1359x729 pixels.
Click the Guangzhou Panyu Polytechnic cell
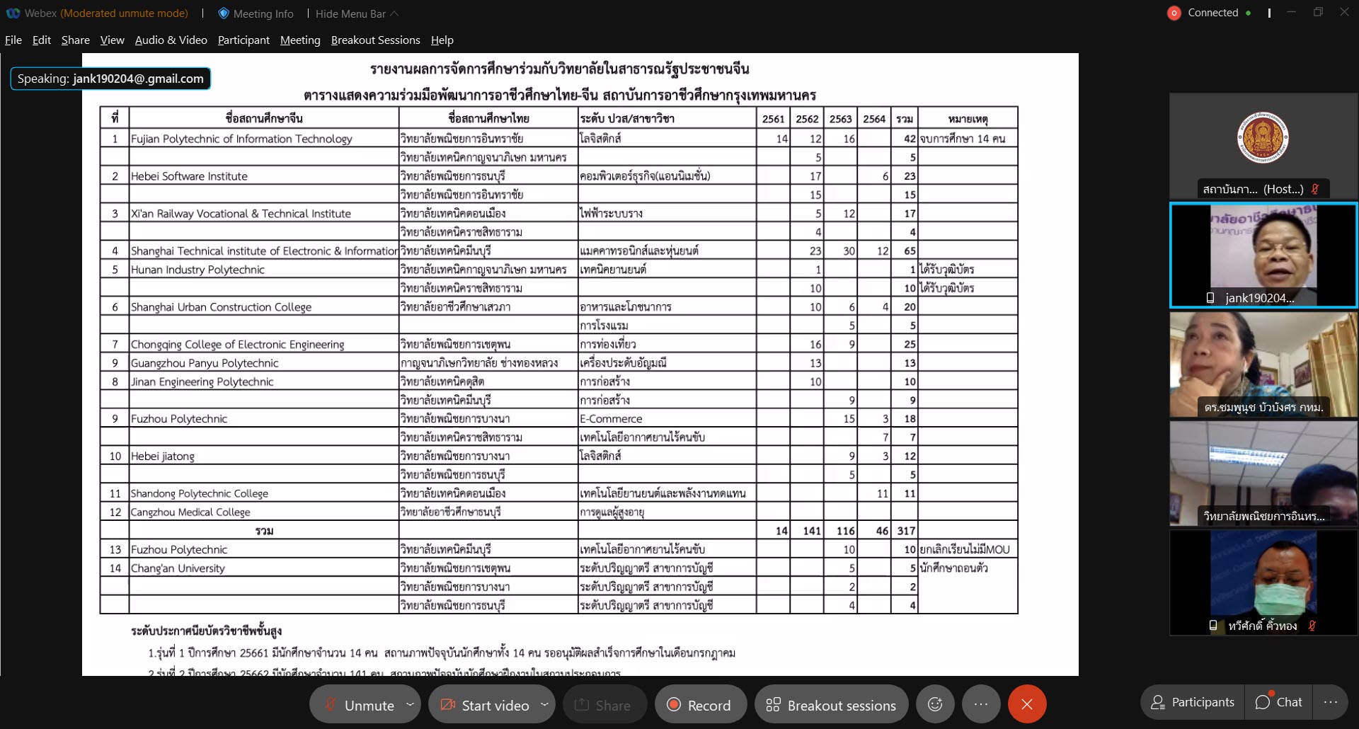pos(264,363)
